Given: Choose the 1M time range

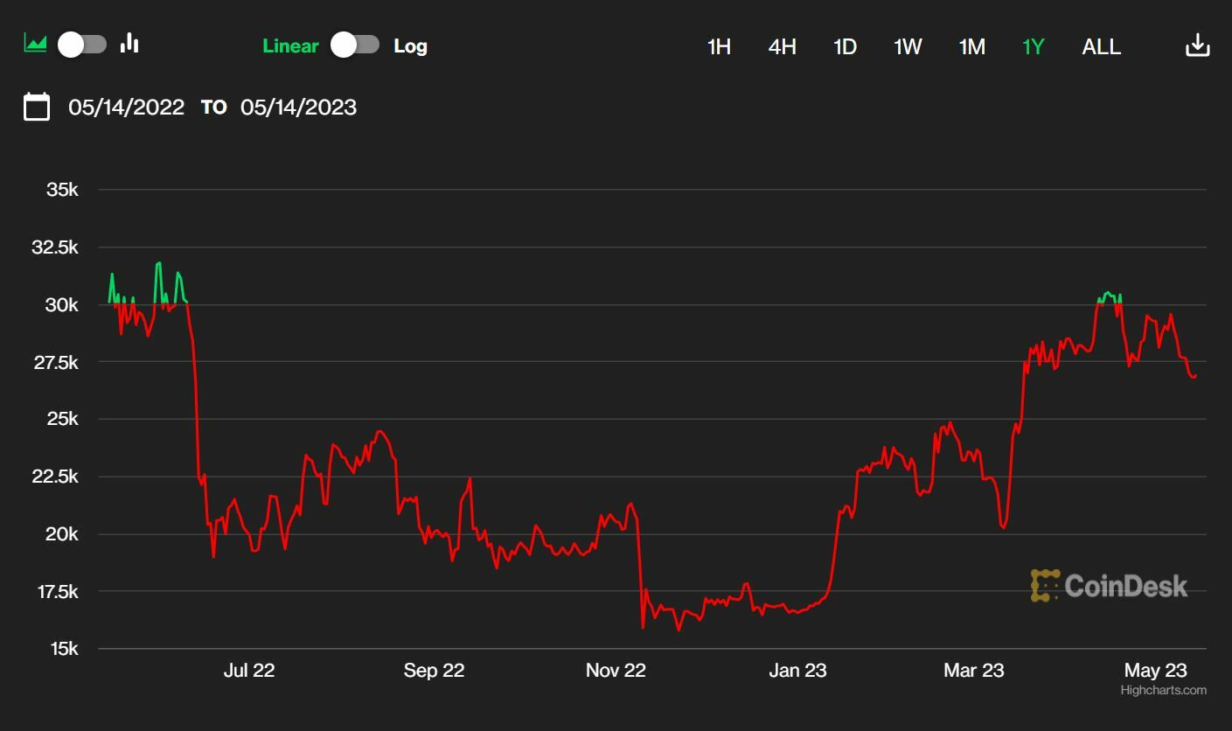Looking at the screenshot, I should click(971, 47).
